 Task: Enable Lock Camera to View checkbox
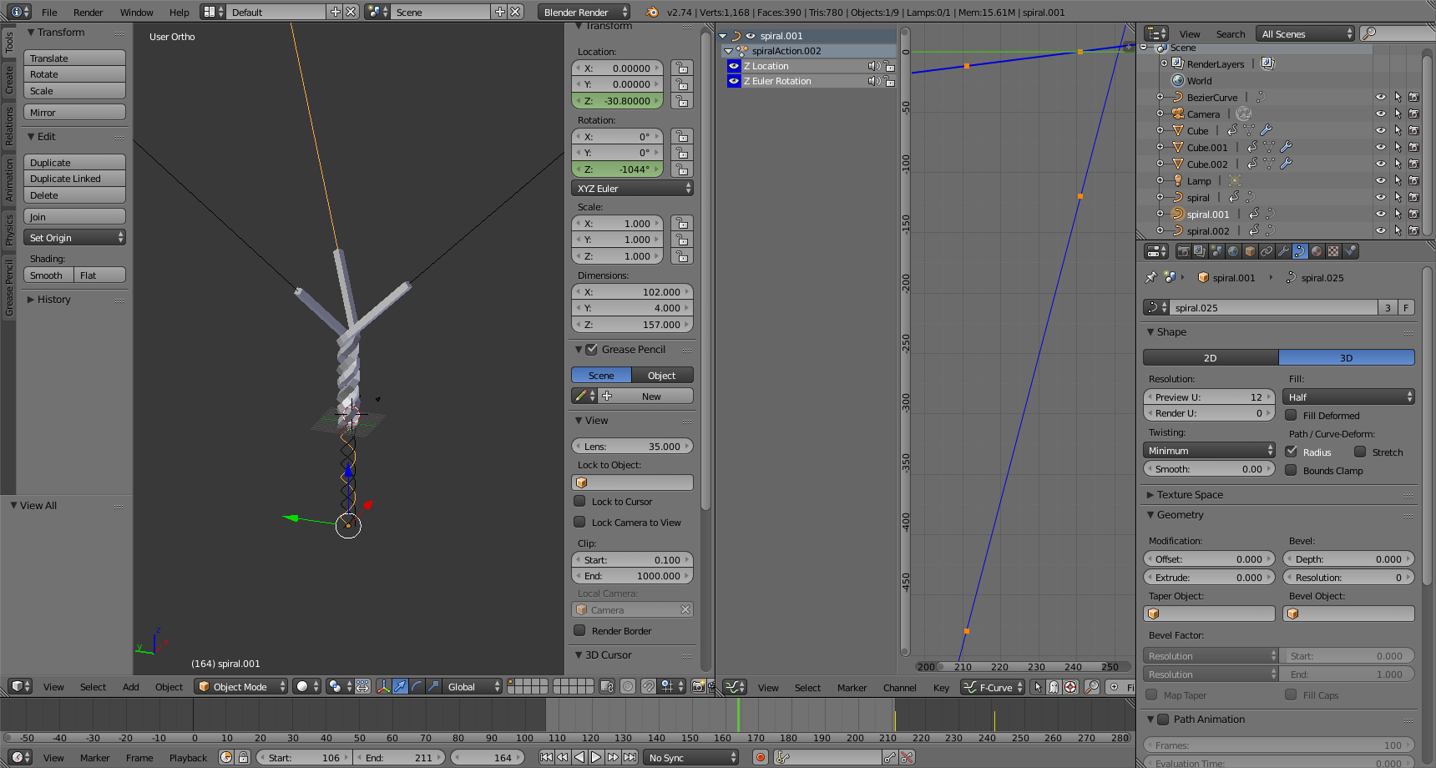point(579,522)
